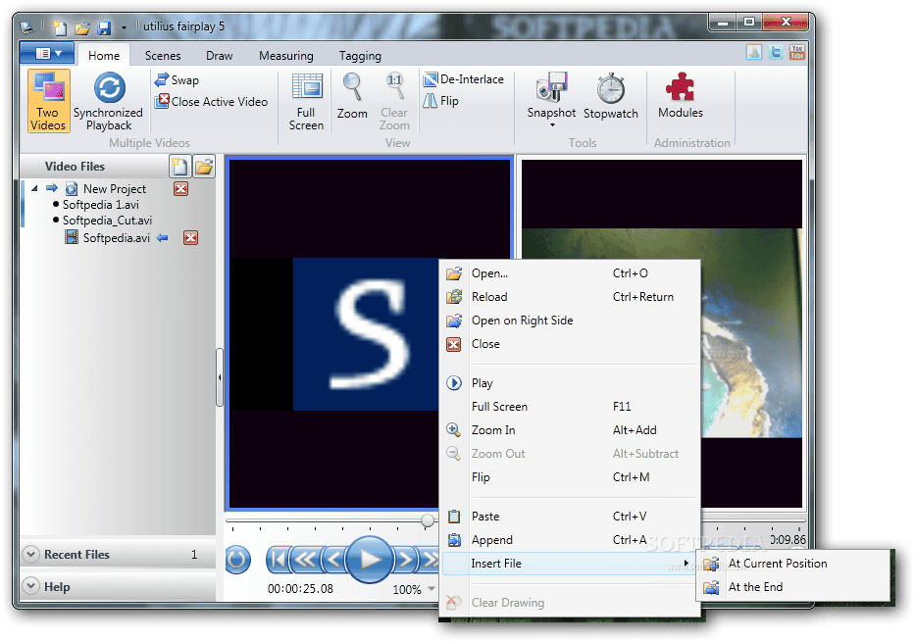The width and height of the screenshot is (915, 642).
Task: Toggle De-Interlace option
Action: 463,79
